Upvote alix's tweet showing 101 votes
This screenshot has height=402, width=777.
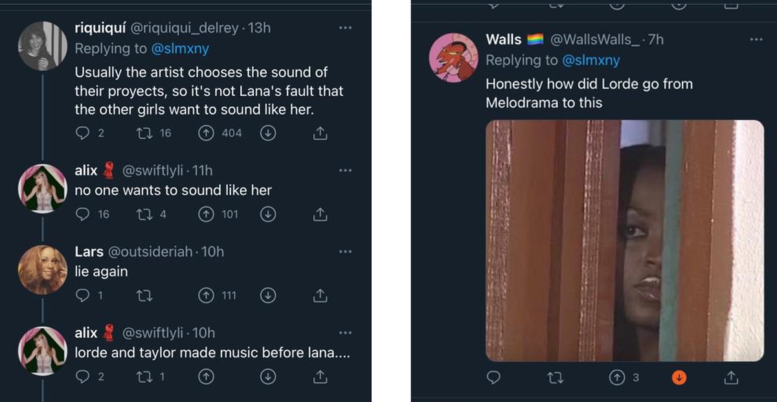(x=206, y=214)
